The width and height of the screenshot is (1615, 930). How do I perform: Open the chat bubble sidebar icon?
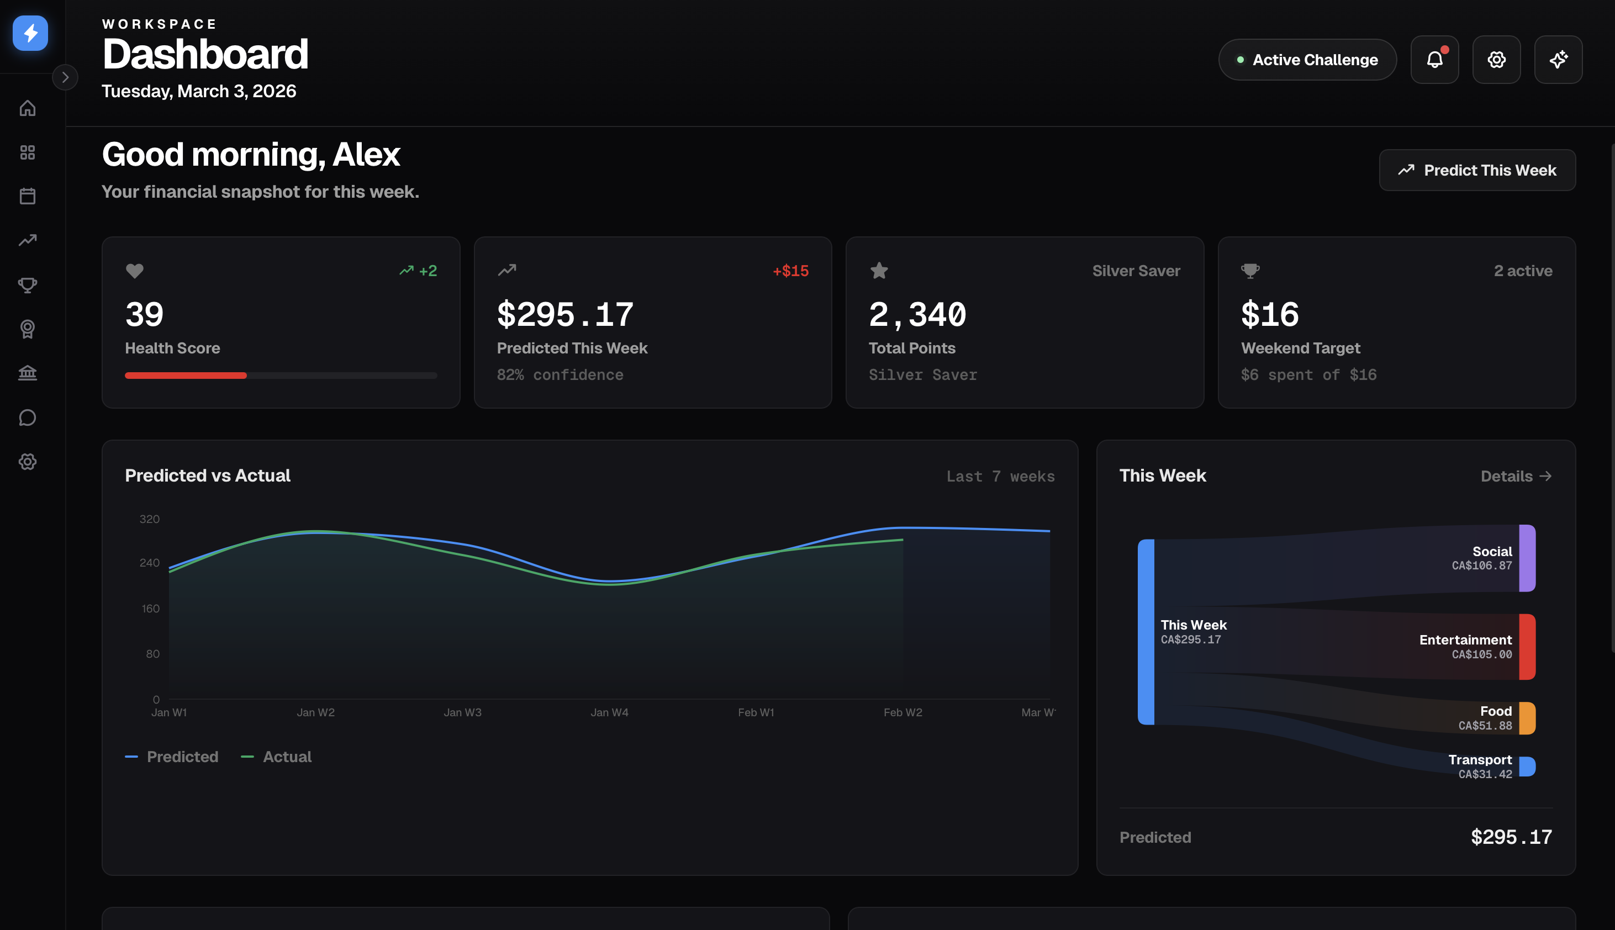click(x=28, y=417)
